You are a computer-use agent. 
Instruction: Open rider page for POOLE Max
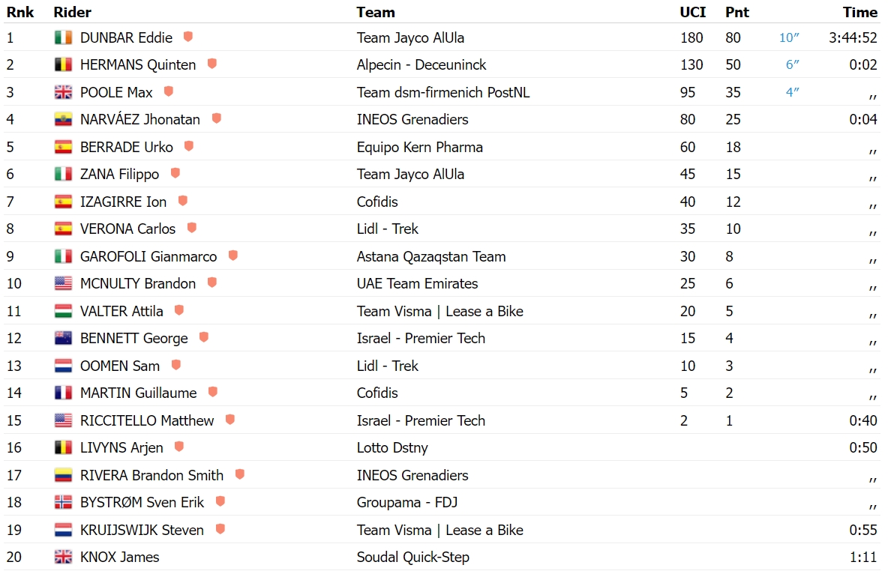(116, 92)
